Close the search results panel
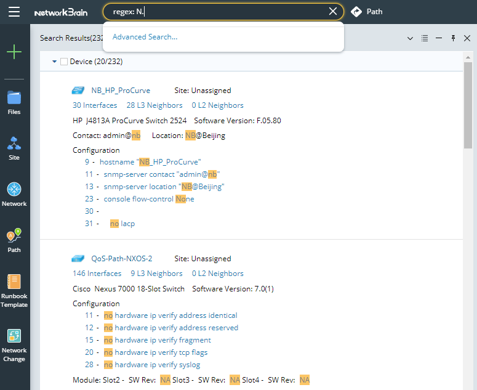 coord(467,38)
